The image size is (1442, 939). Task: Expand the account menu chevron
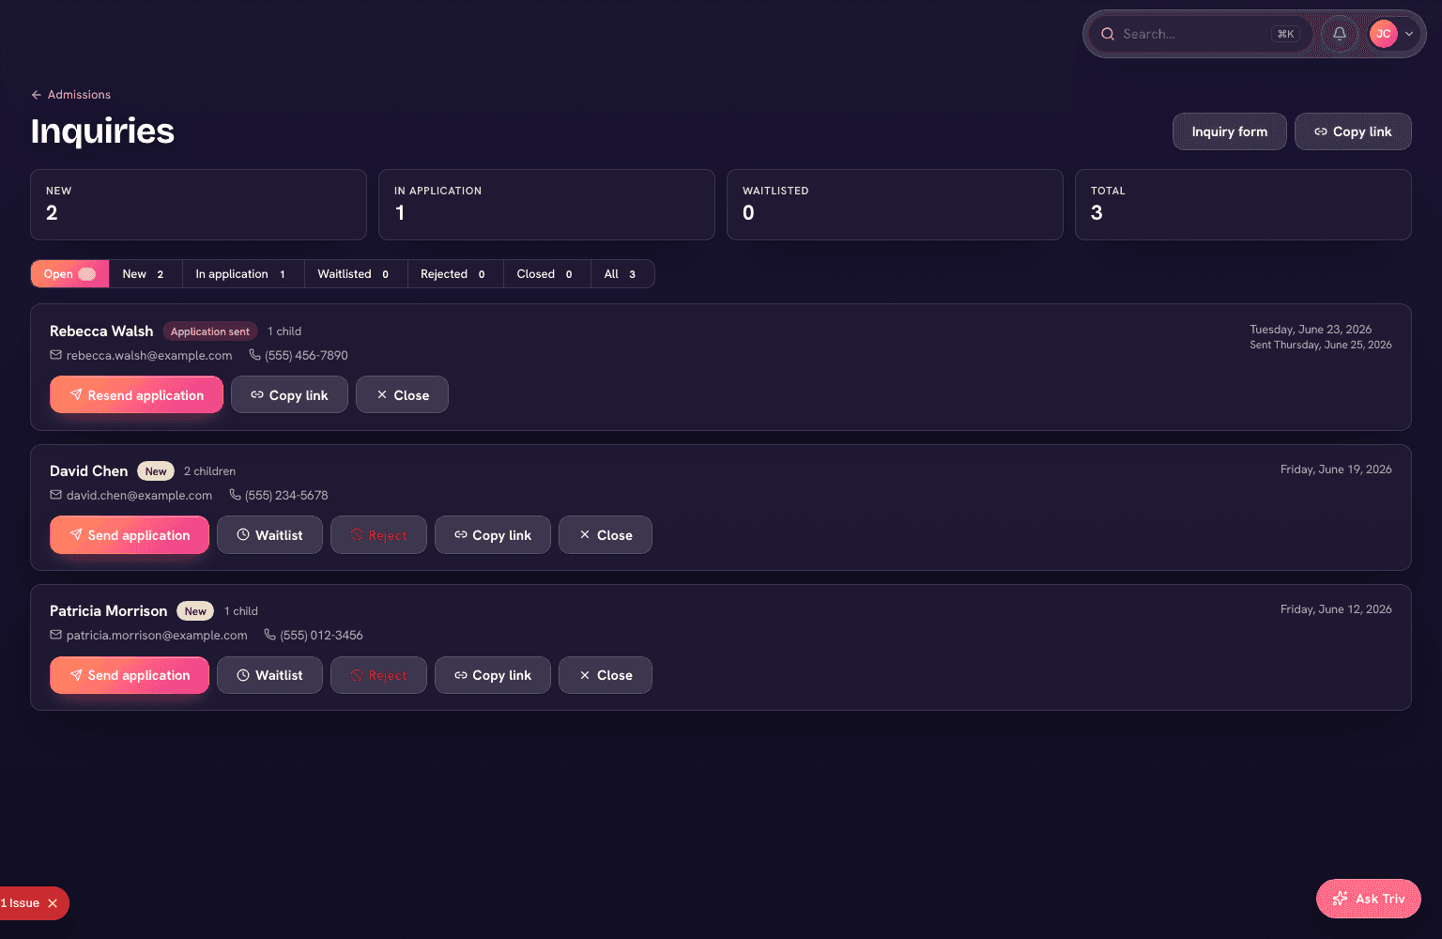tap(1409, 34)
